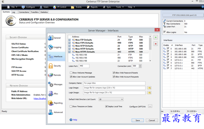
Task: Open Misc settings in Server Manager
Action: (x=56, y=94)
